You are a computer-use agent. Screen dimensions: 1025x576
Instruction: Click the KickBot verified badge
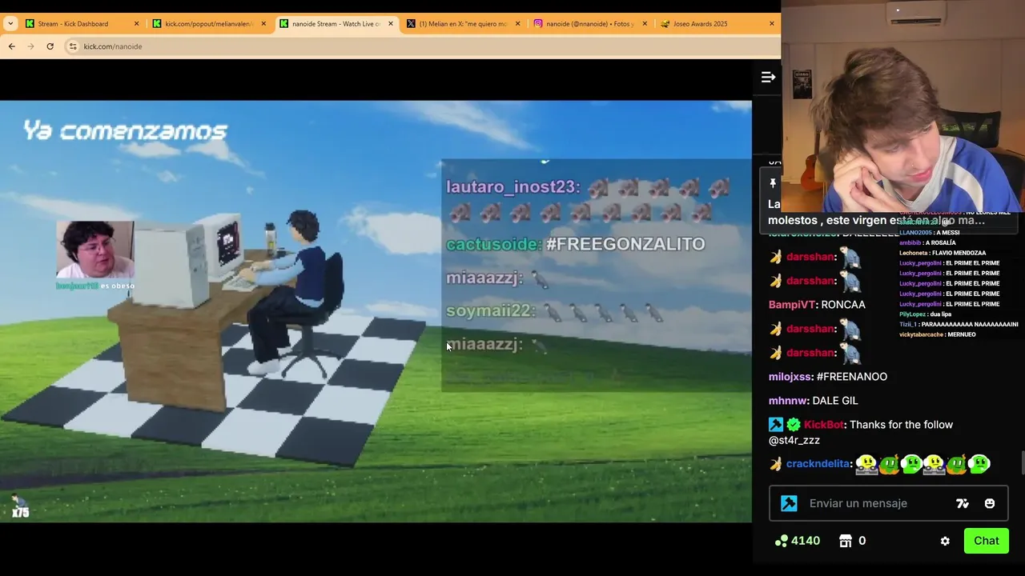tap(794, 425)
